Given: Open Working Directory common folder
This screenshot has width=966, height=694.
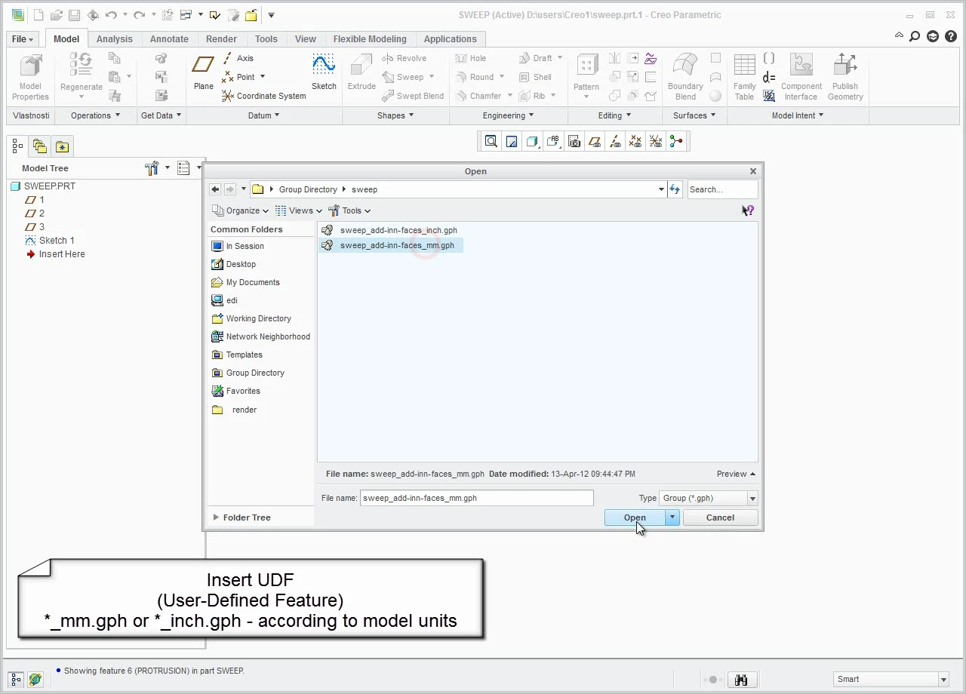Looking at the screenshot, I should (251, 318).
